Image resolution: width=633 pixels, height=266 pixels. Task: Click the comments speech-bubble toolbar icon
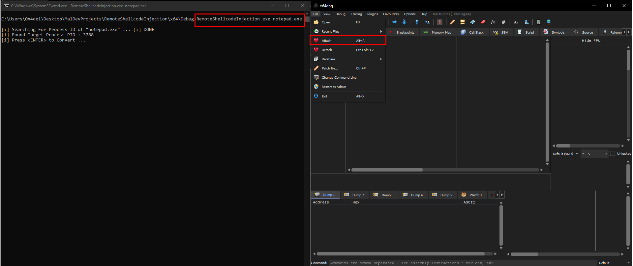(463, 22)
